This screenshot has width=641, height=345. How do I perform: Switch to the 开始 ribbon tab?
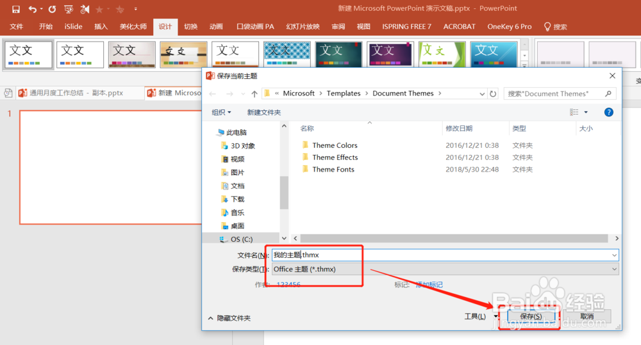(x=46, y=26)
